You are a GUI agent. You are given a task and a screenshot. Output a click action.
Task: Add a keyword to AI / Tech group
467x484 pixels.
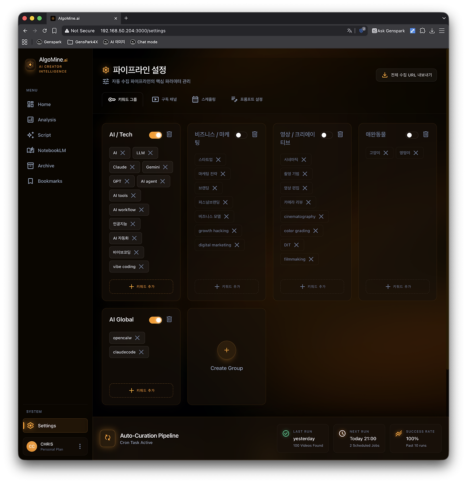(141, 287)
